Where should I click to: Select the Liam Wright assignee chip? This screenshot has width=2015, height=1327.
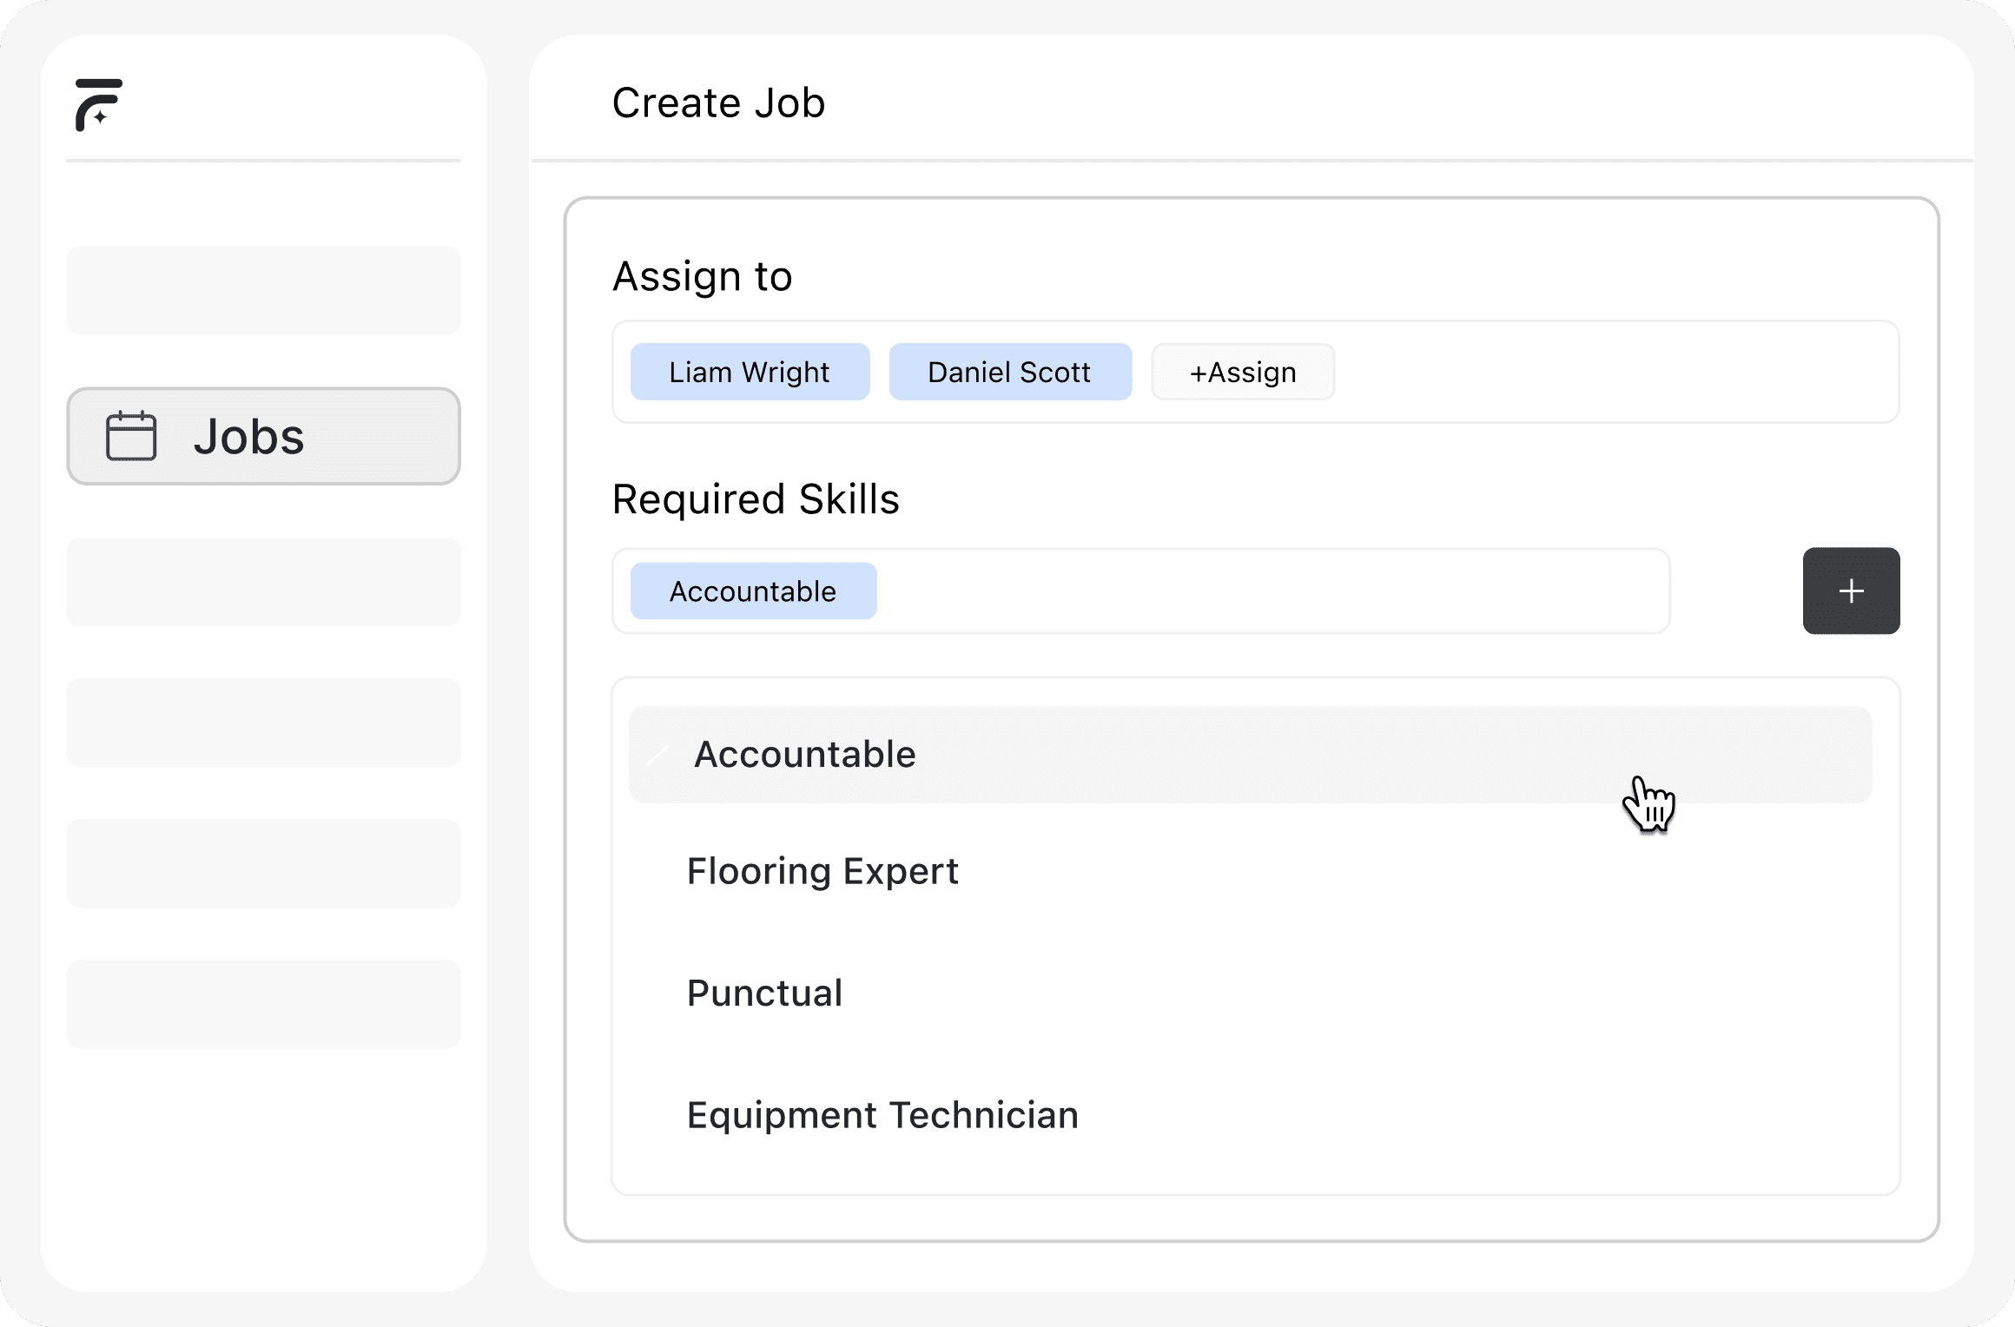tap(750, 373)
